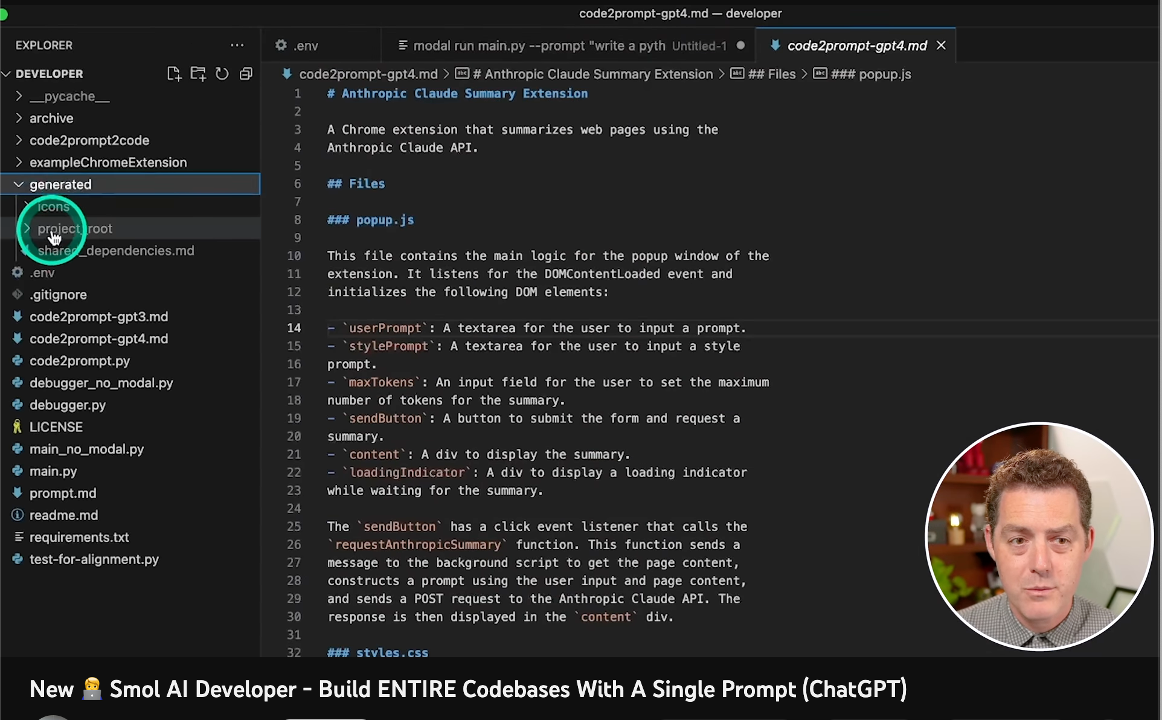Switch to the .env tab
Viewport: 1162px width, 720px height.
pyautogui.click(x=306, y=45)
